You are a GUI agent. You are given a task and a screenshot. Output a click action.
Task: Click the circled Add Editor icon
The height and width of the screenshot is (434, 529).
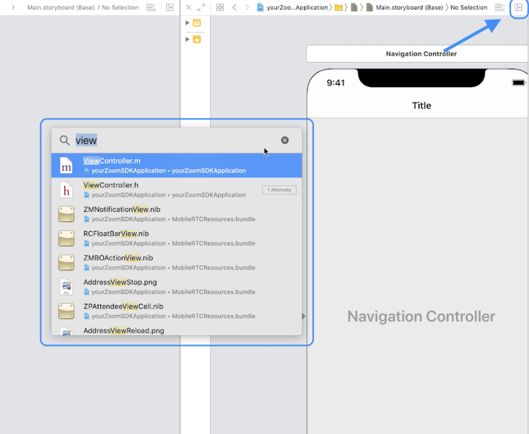(x=518, y=7)
